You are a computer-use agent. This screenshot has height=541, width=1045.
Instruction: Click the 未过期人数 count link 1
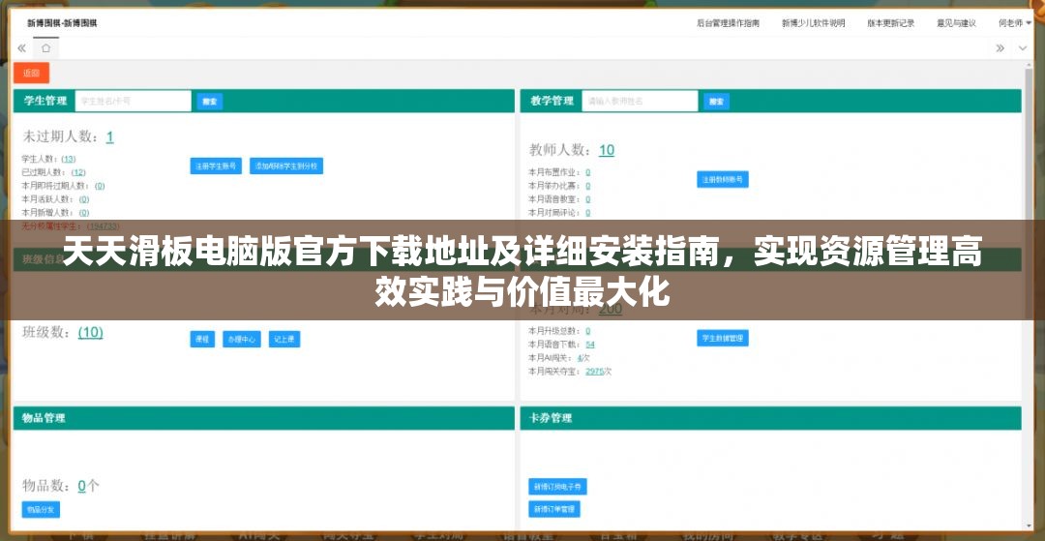[x=109, y=137]
